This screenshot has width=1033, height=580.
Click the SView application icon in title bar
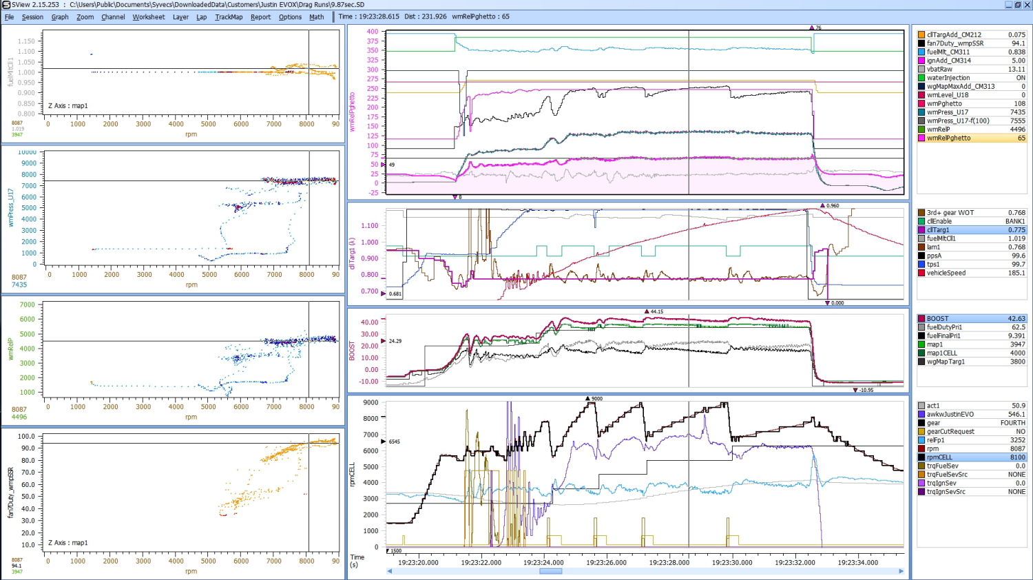tap(6, 5)
